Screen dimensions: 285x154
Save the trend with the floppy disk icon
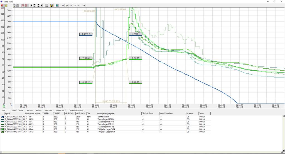point(51,6)
